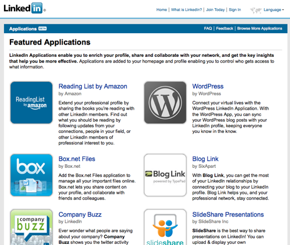Viewport: 290px width, 245px height.
Task: Open the Feedback link
Action: pos(224,28)
